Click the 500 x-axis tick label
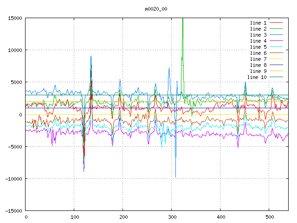The width and height of the screenshot is (297, 223). click(x=269, y=217)
